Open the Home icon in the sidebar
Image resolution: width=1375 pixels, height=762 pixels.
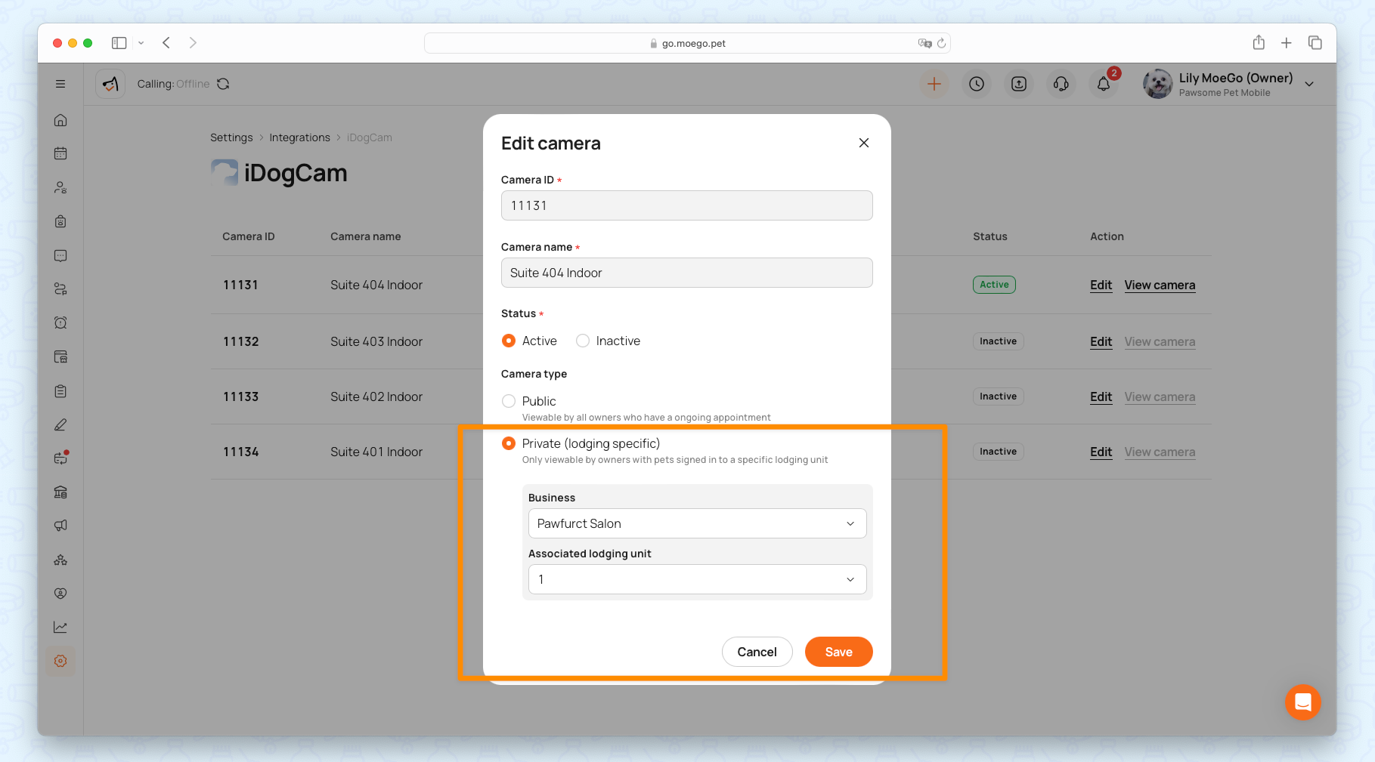[x=60, y=120]
